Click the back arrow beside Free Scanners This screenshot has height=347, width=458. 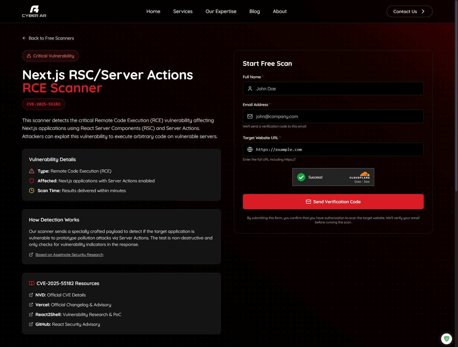[x=24, y=38]
